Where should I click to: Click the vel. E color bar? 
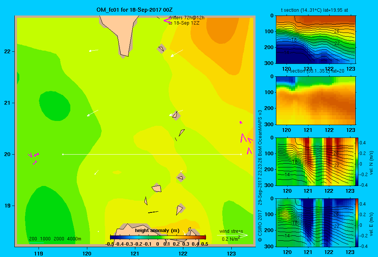[357, 222]
